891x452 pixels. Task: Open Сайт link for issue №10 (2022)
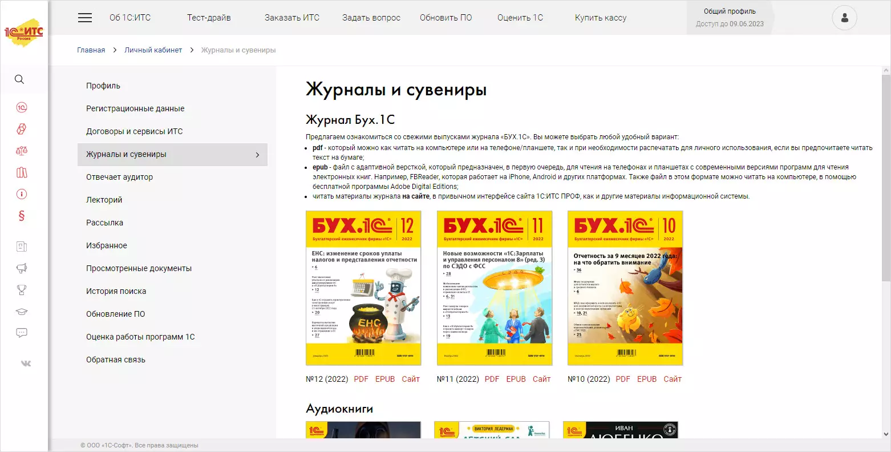(x=673, y=379)
